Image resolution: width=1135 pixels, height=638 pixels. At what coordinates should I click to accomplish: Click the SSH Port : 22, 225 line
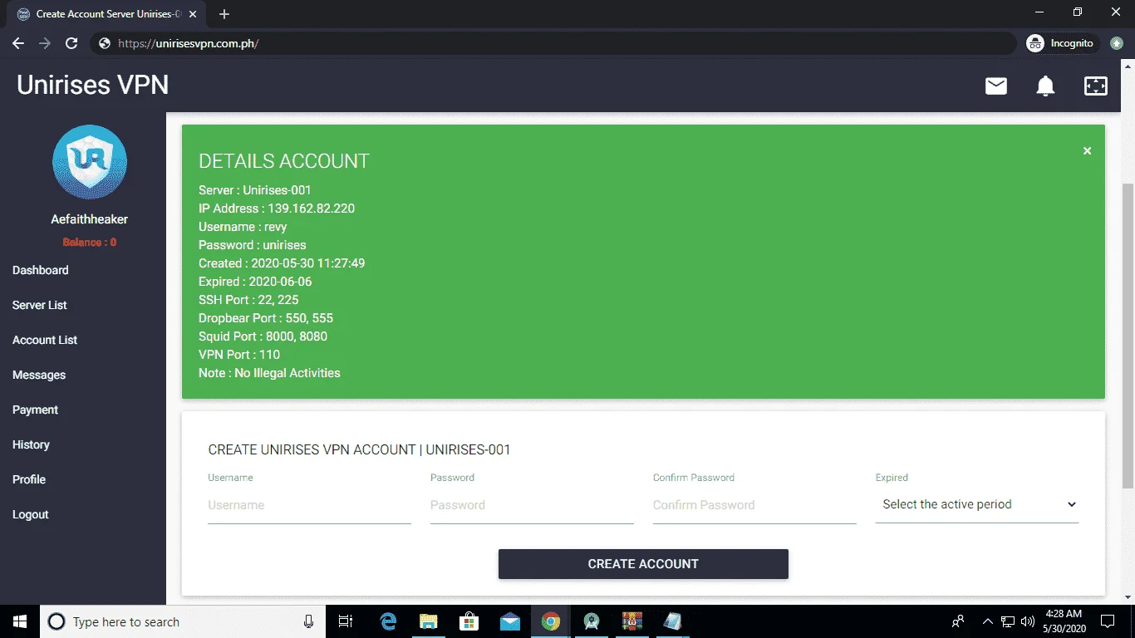point(248,300)
